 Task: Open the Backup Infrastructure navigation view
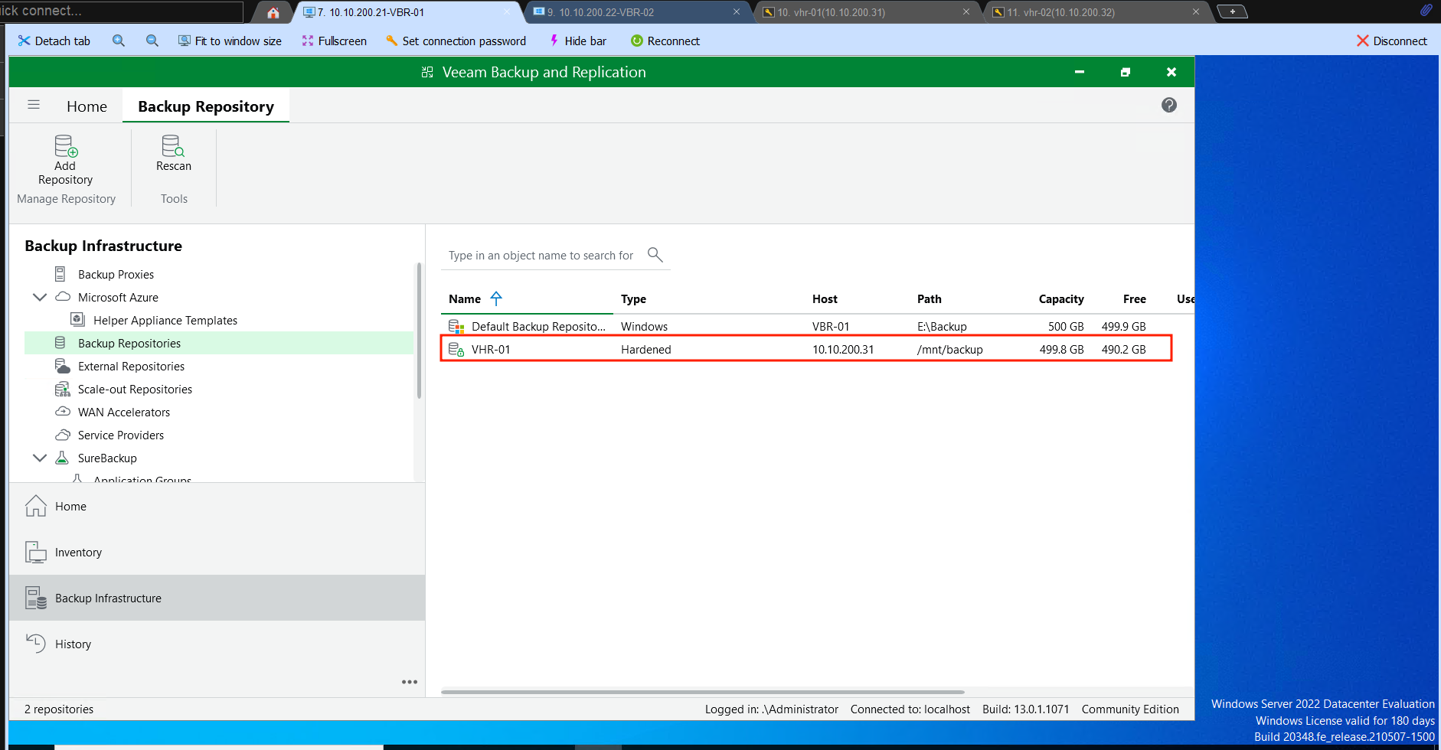(x=217, y=598)
